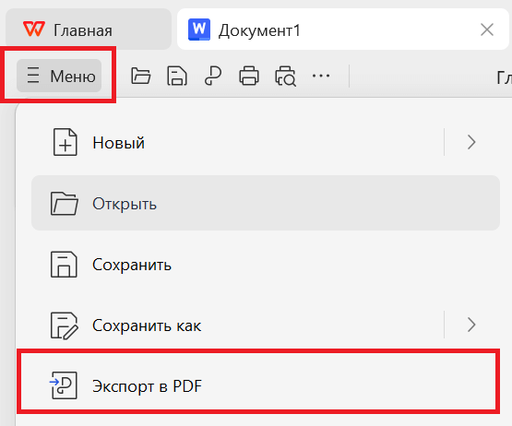Click the print toolbar icon
512x426 pixels.
point(249,76)
